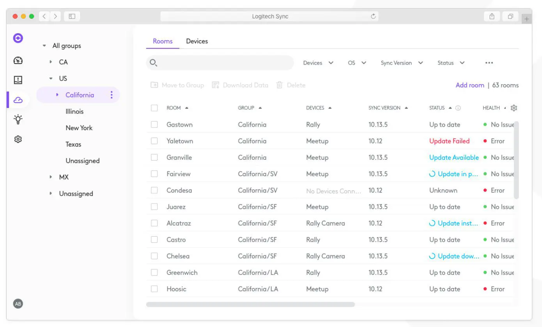Click the Chelsea room name
The width and height of the screenshot is (542, 327).
coord(178,256)
